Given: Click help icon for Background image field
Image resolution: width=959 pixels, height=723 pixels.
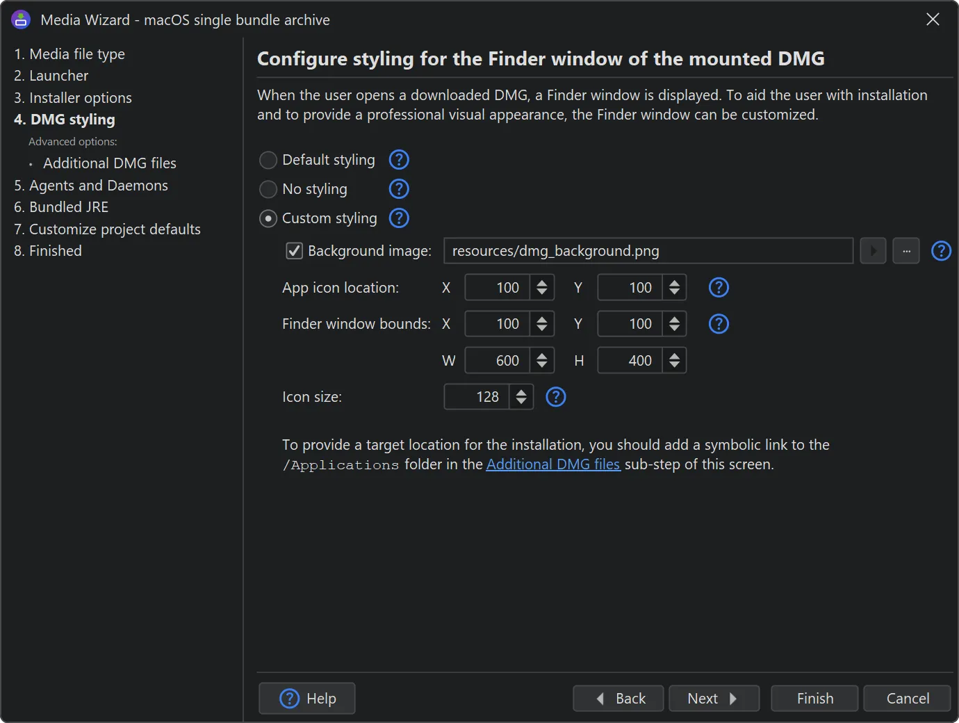Looking at the screenshot, I should tap(941, 251).
